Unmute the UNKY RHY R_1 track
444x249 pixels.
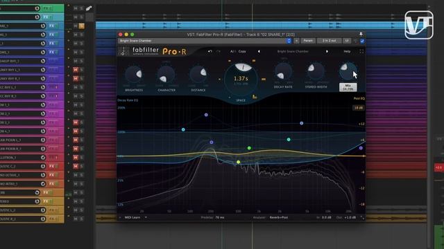click(x=76, y=78)
